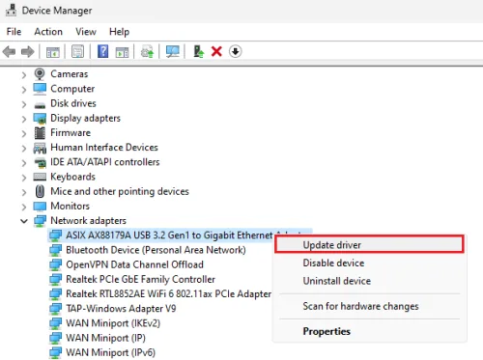Click the IDE ATA/ATAPI controllers icon
Image resolution: width=483 pixels, height=360 pixels.
[x=40, y=162]
